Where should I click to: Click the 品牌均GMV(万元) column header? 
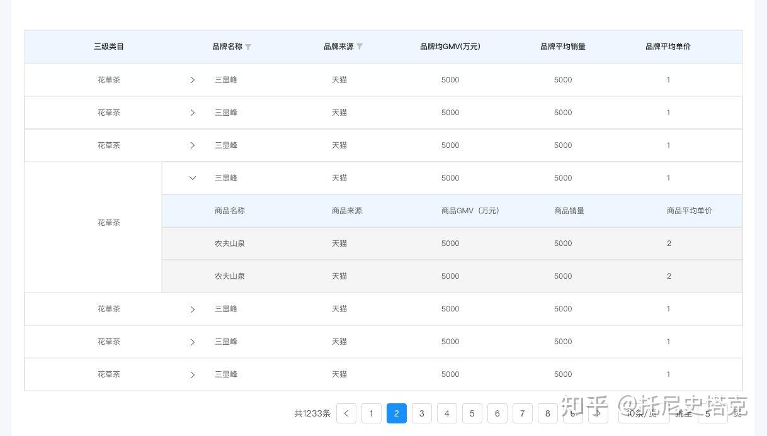point(450,47)
